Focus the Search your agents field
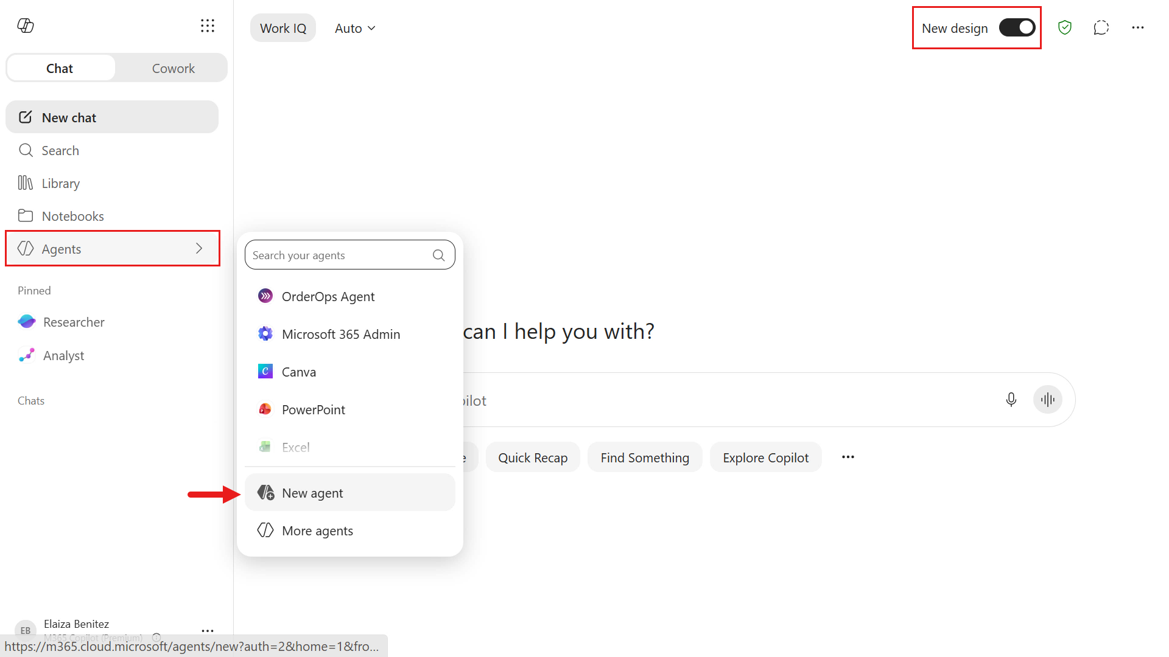This screenshot has width=1169, height=657. [x=341, y=255]
